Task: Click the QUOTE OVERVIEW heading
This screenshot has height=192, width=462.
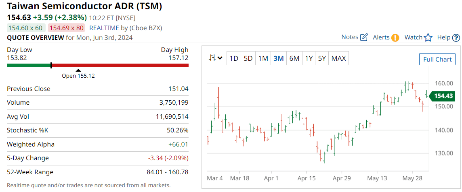Action: coord(36,37)
